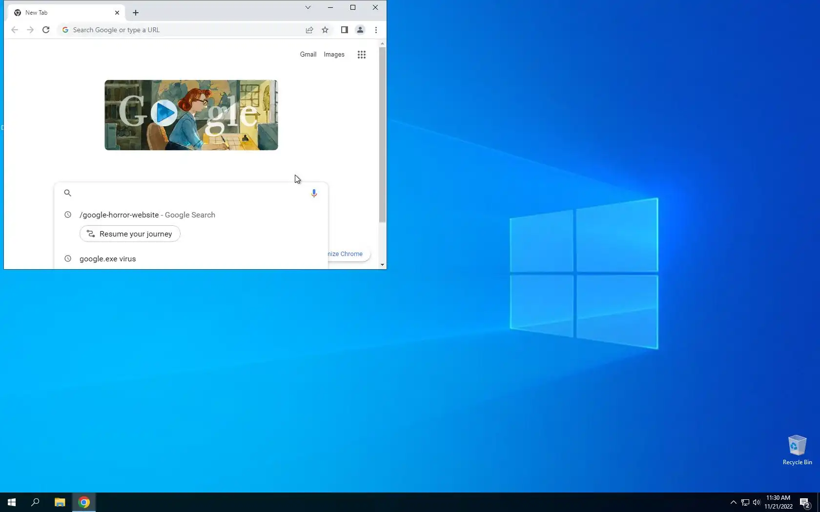Open File Explorer from the taskbar
Viewport: 820px width, 512px height.
point(60,502)
